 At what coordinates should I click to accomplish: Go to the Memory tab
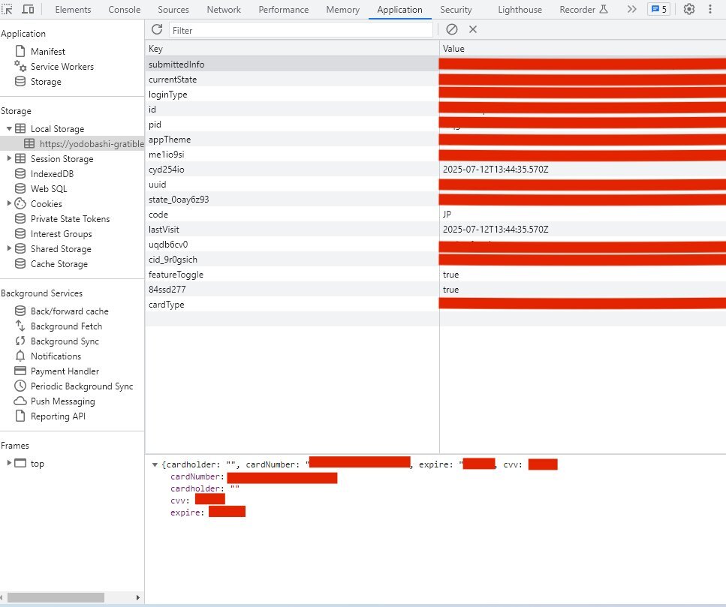pyautogui.click(x=342, y=9)
